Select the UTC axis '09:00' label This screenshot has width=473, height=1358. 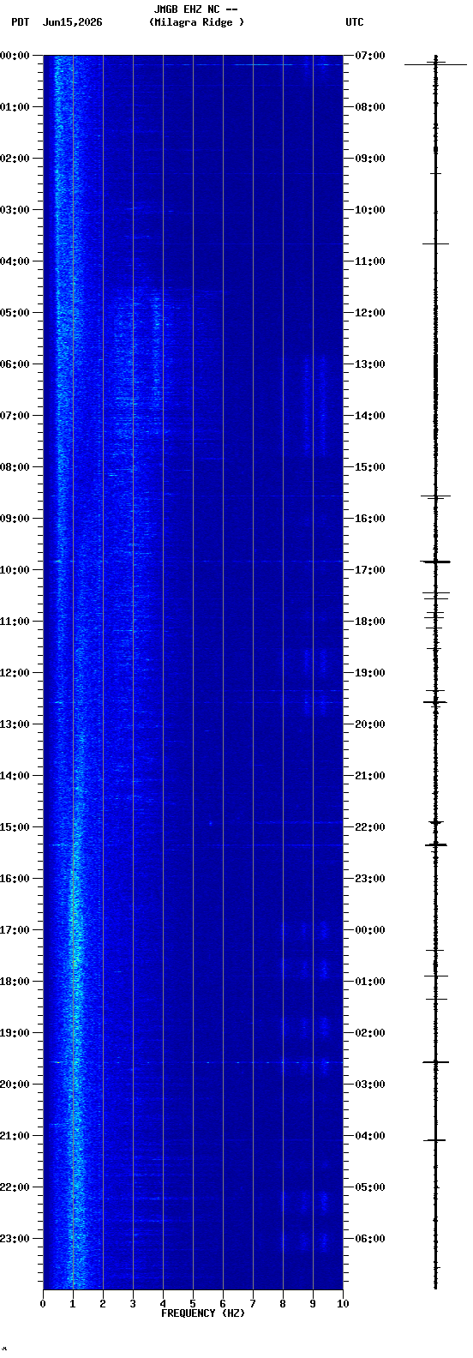coord(370,159)
